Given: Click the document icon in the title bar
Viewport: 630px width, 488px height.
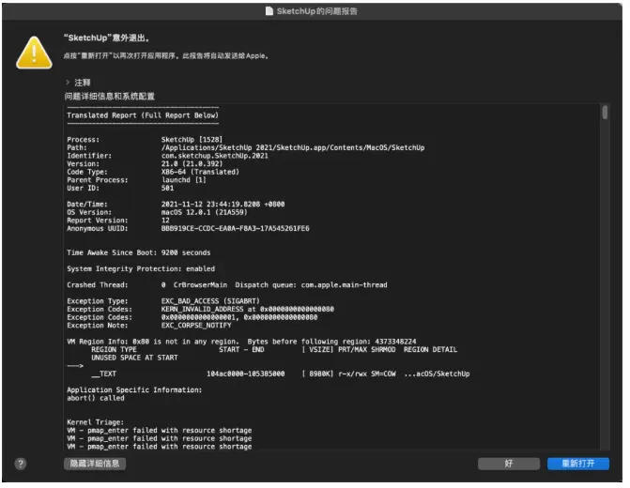Looking at the screenshot, I should coord(269,11).
